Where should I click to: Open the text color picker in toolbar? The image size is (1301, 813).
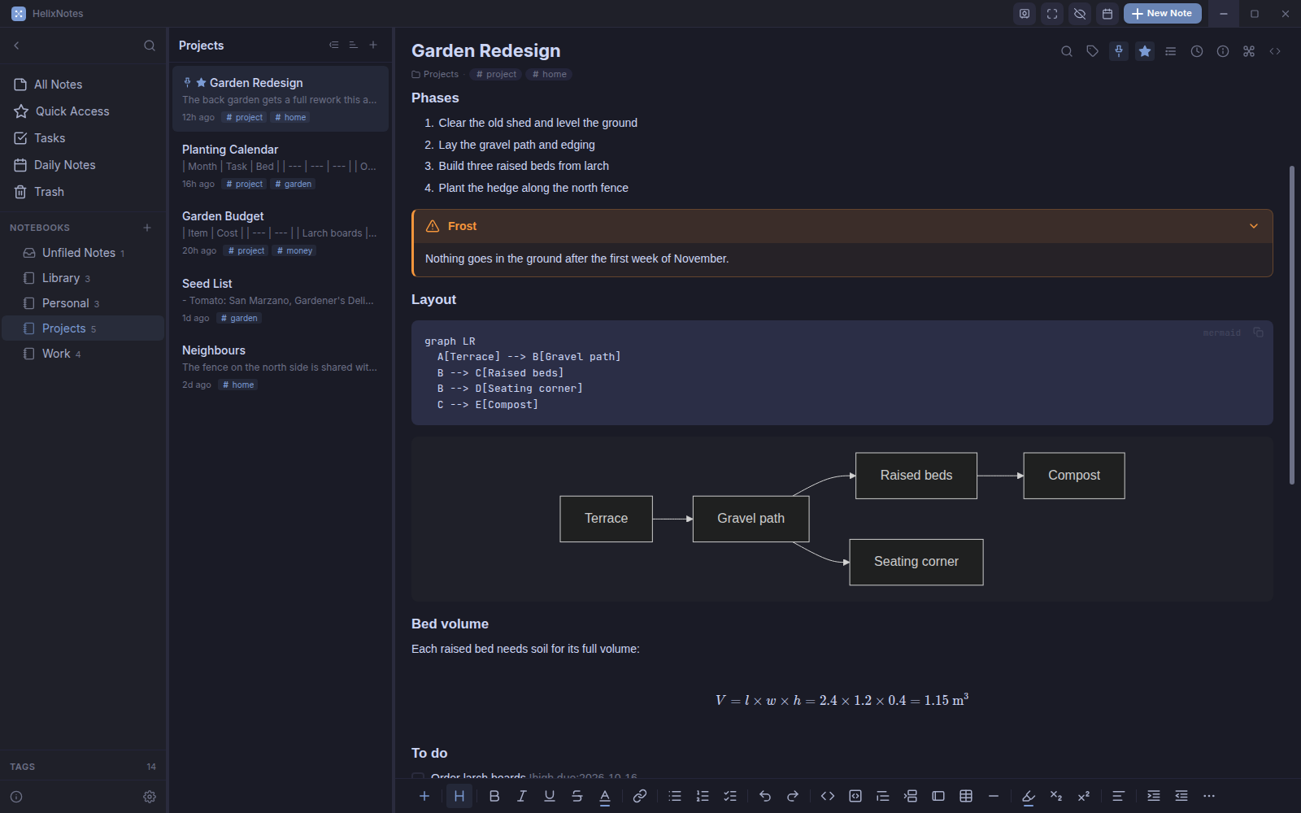pos(605,796)
